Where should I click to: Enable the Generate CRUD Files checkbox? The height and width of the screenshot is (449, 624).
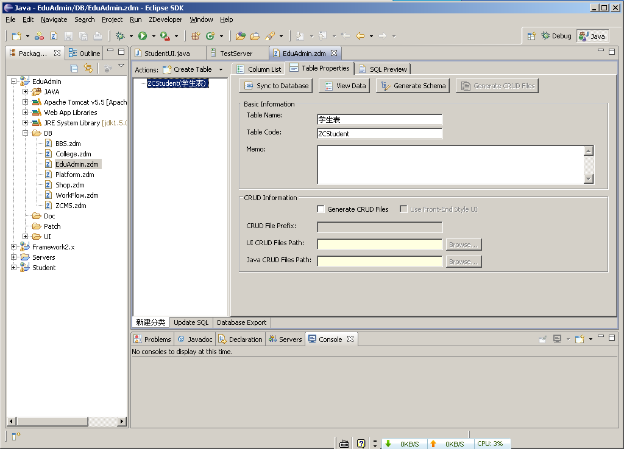(321, 209)
